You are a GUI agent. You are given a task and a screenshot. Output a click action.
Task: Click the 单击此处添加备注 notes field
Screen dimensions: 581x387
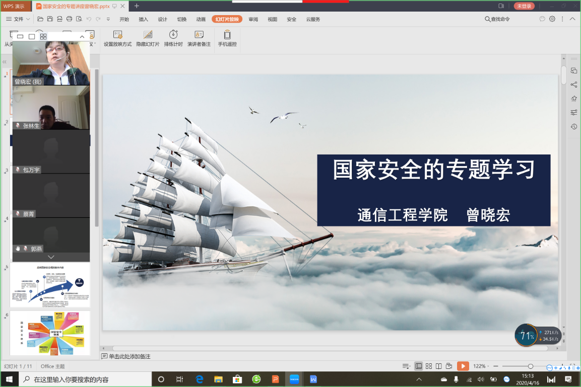(x=130, y=356)
